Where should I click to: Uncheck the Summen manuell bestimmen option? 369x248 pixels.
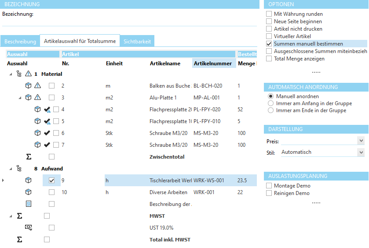(x=269, y=44)
